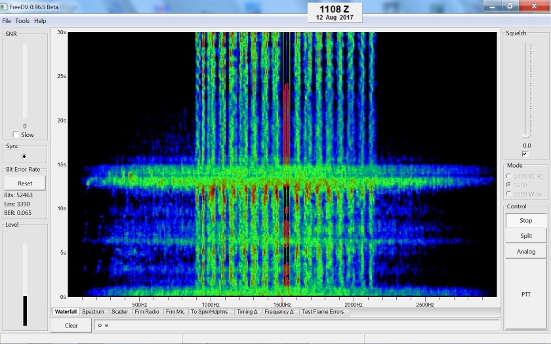This screenshot has width=551, height=344.
Task: Click the Sync indicator radio button
Action: point(25,157)
